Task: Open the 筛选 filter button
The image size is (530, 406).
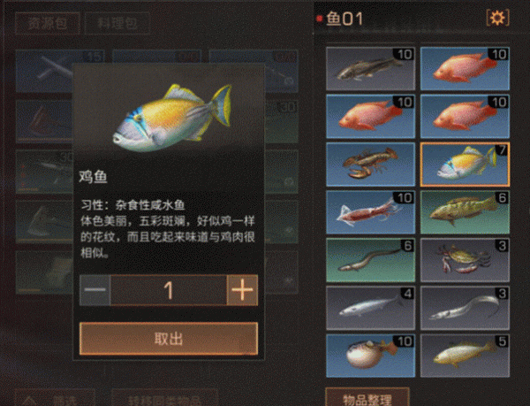Action: click(x=55, y=398)
